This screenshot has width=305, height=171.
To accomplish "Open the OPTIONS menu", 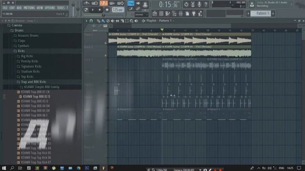I will (50, 8).
